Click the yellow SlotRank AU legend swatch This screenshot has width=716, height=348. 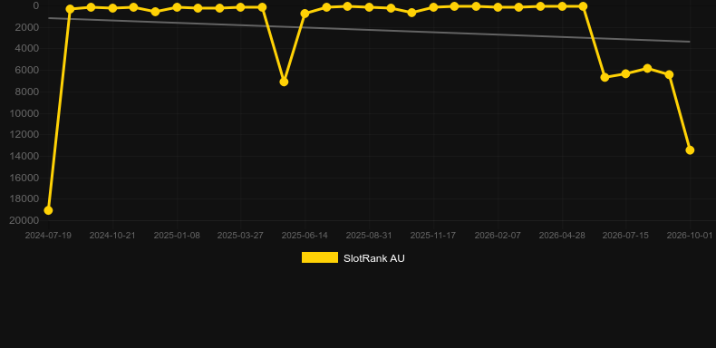320,257
